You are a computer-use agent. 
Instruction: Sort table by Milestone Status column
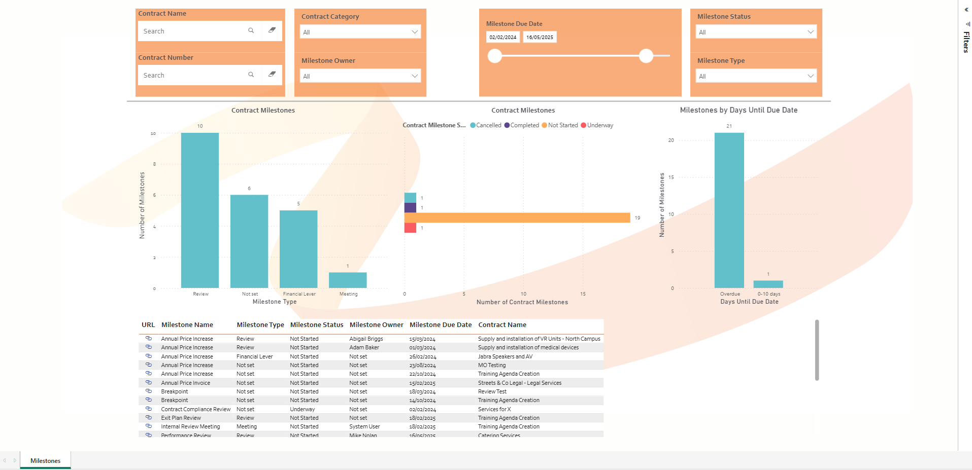click(x=317, y=325)
